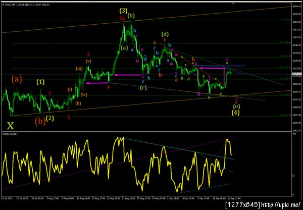Viewport: 303px width, 210px height.
Task: Select the green (d) wave label
Action: [165, 34]
